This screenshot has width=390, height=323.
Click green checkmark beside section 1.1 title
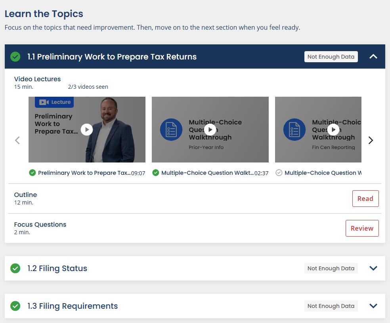(x=15, y=57)
